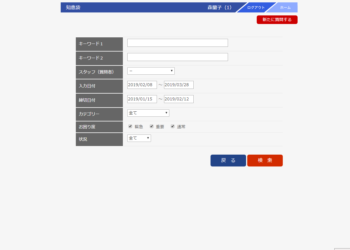Click into the キーワード2 input box
This screenshot has height=250, width=350.
(x=177, y=57)
